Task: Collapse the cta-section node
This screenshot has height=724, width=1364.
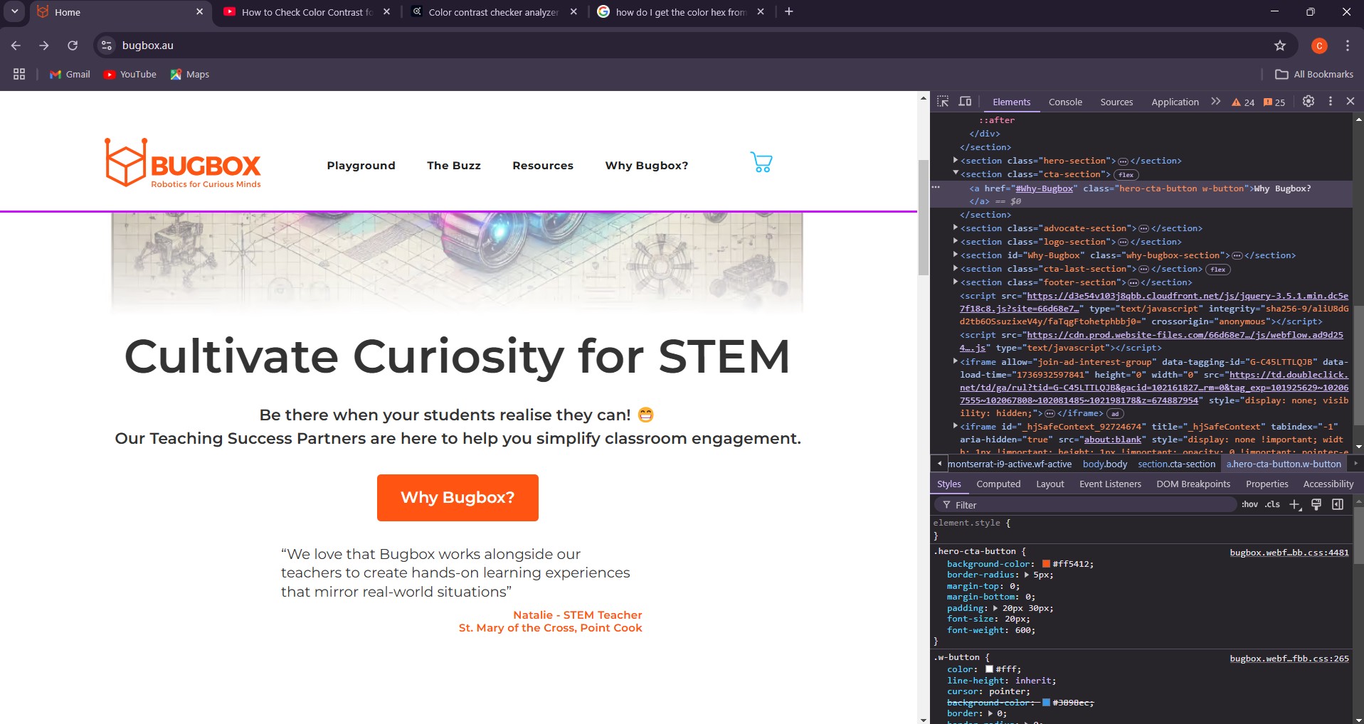Action: 956,174
